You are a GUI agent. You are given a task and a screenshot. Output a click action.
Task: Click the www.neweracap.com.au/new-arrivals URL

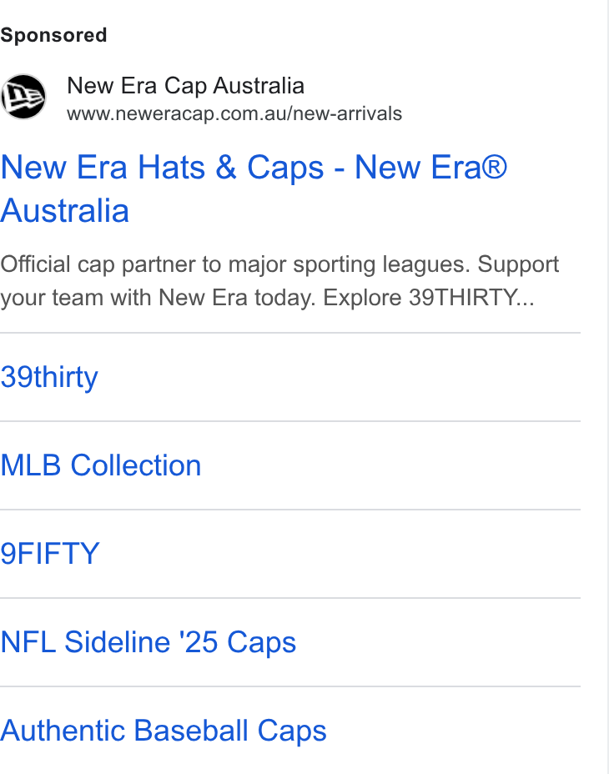click(234, 113)
